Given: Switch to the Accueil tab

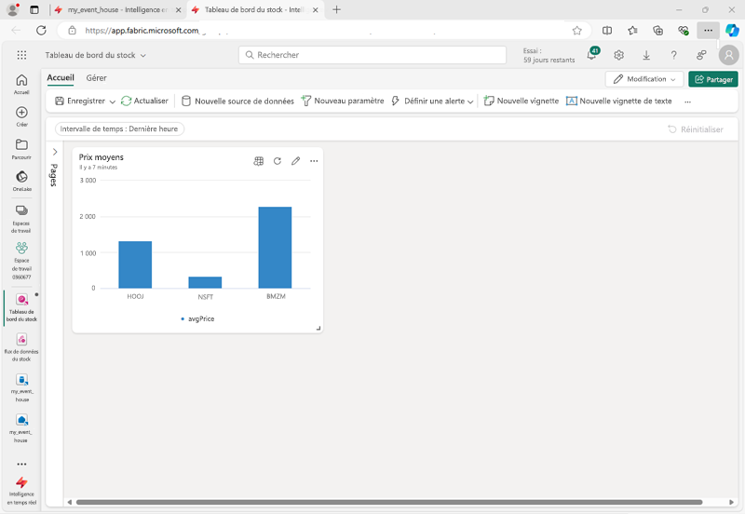Looking at the screenshot, I should click(x=61, y=78).
